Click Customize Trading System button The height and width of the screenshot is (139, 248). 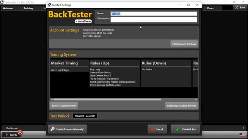pos(181,106)
